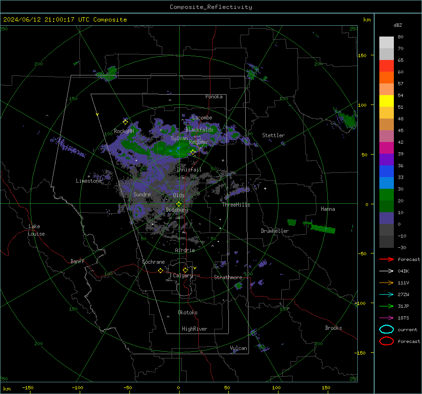
Task: Click the Olds city label
Action: [x=179, y=195]
